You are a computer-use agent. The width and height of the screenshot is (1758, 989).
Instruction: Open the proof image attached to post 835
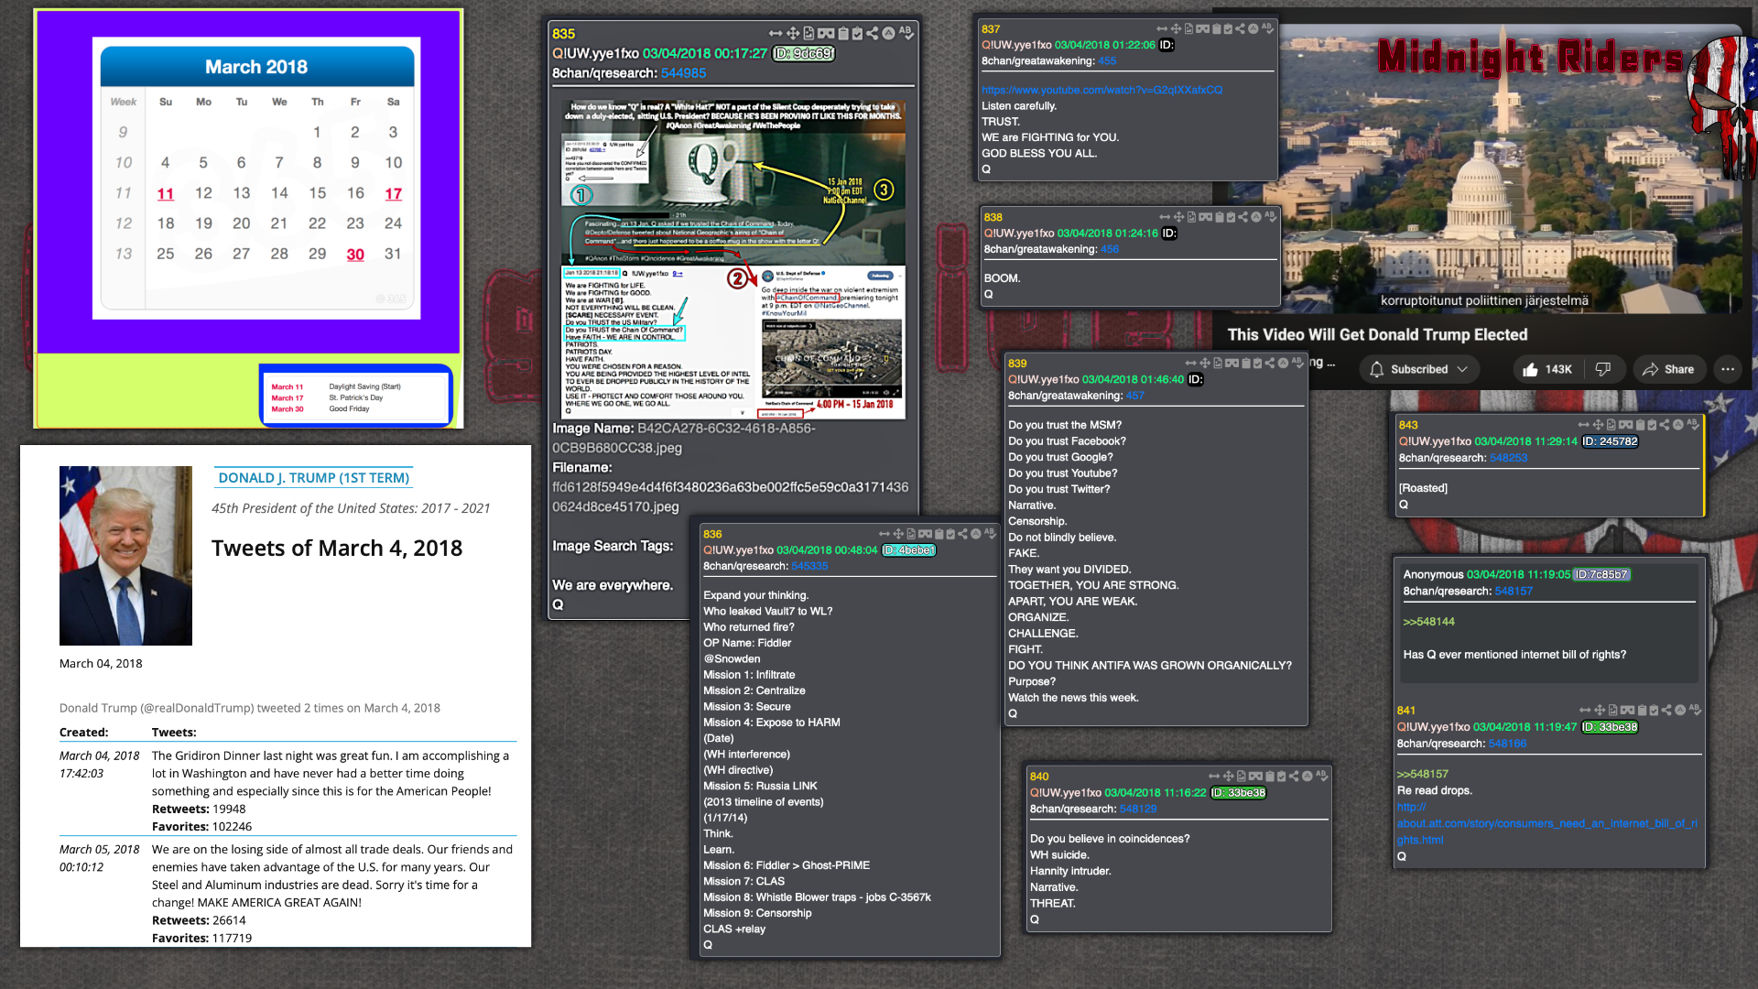tap(733, 259)
